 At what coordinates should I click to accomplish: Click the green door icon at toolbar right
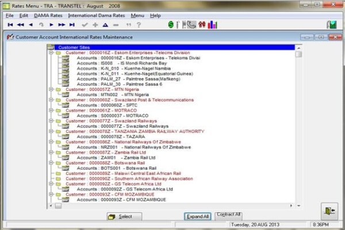coord(332,25)
